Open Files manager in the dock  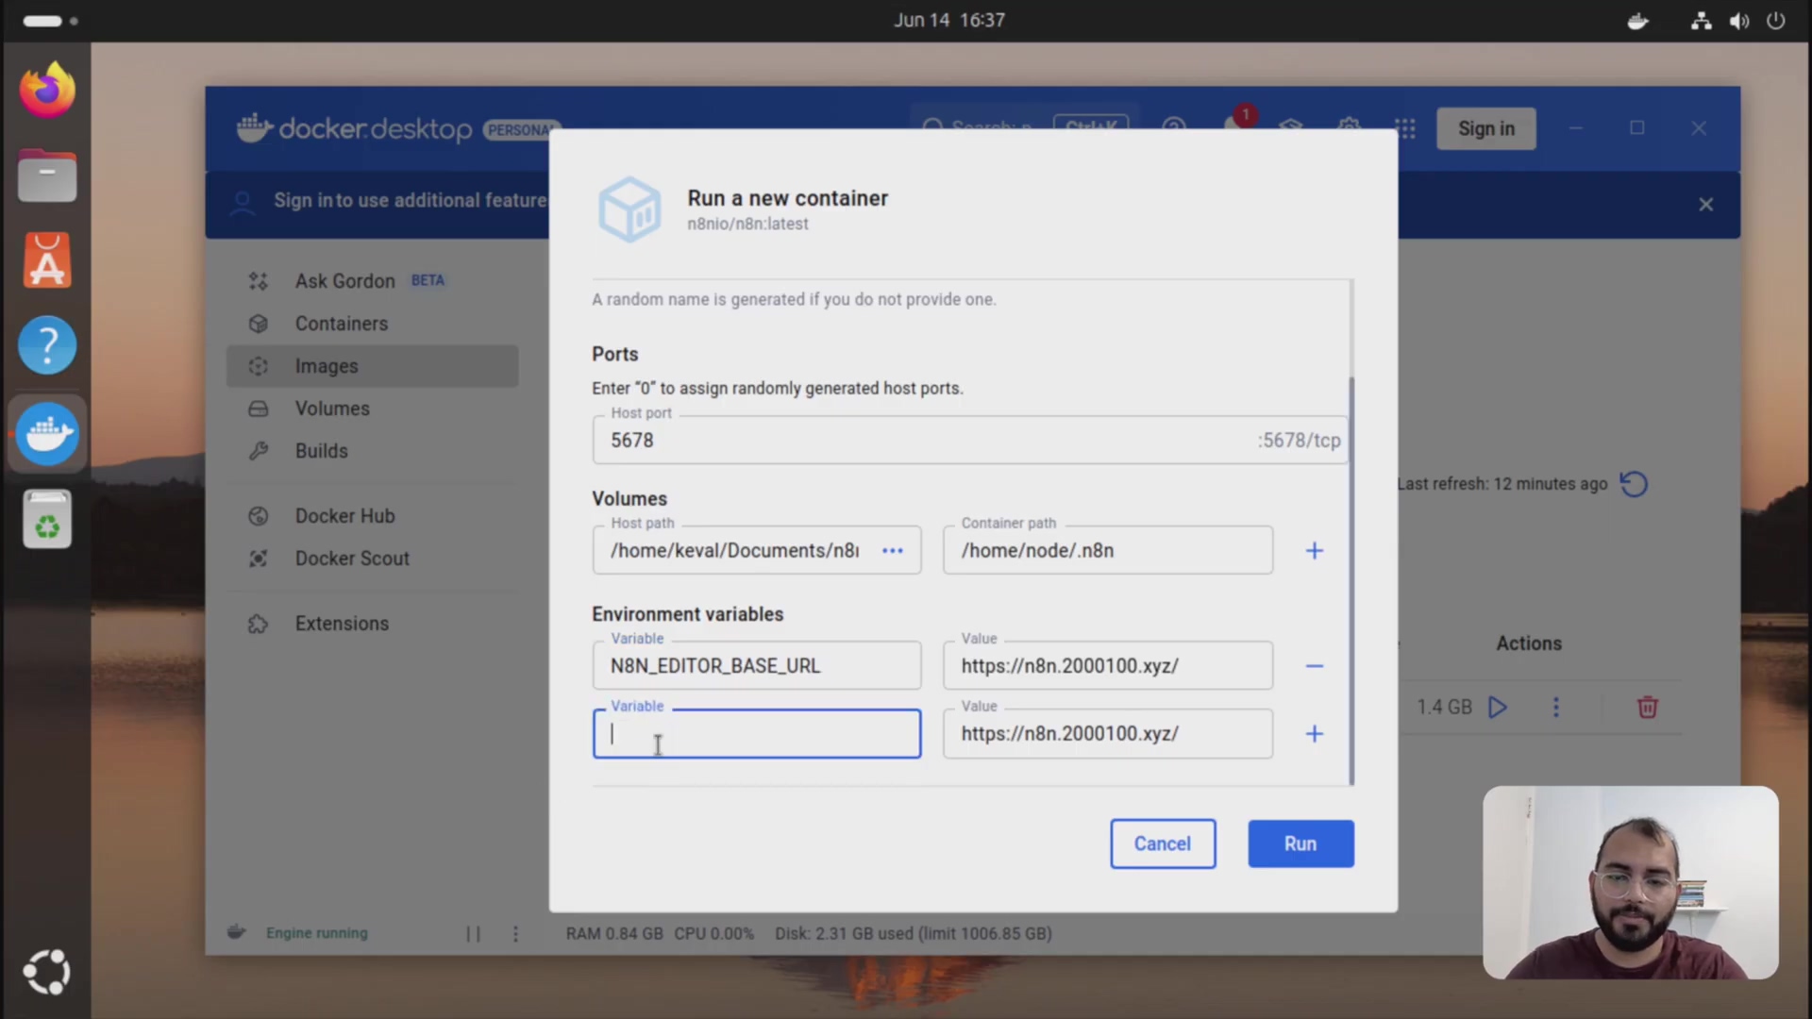tap(47, 176)
